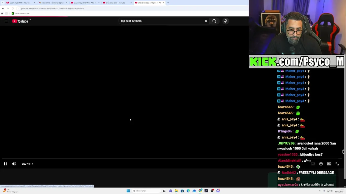Click the KICK.com/Psyco_M banner
346x194 pixels.
coord(297,62)
